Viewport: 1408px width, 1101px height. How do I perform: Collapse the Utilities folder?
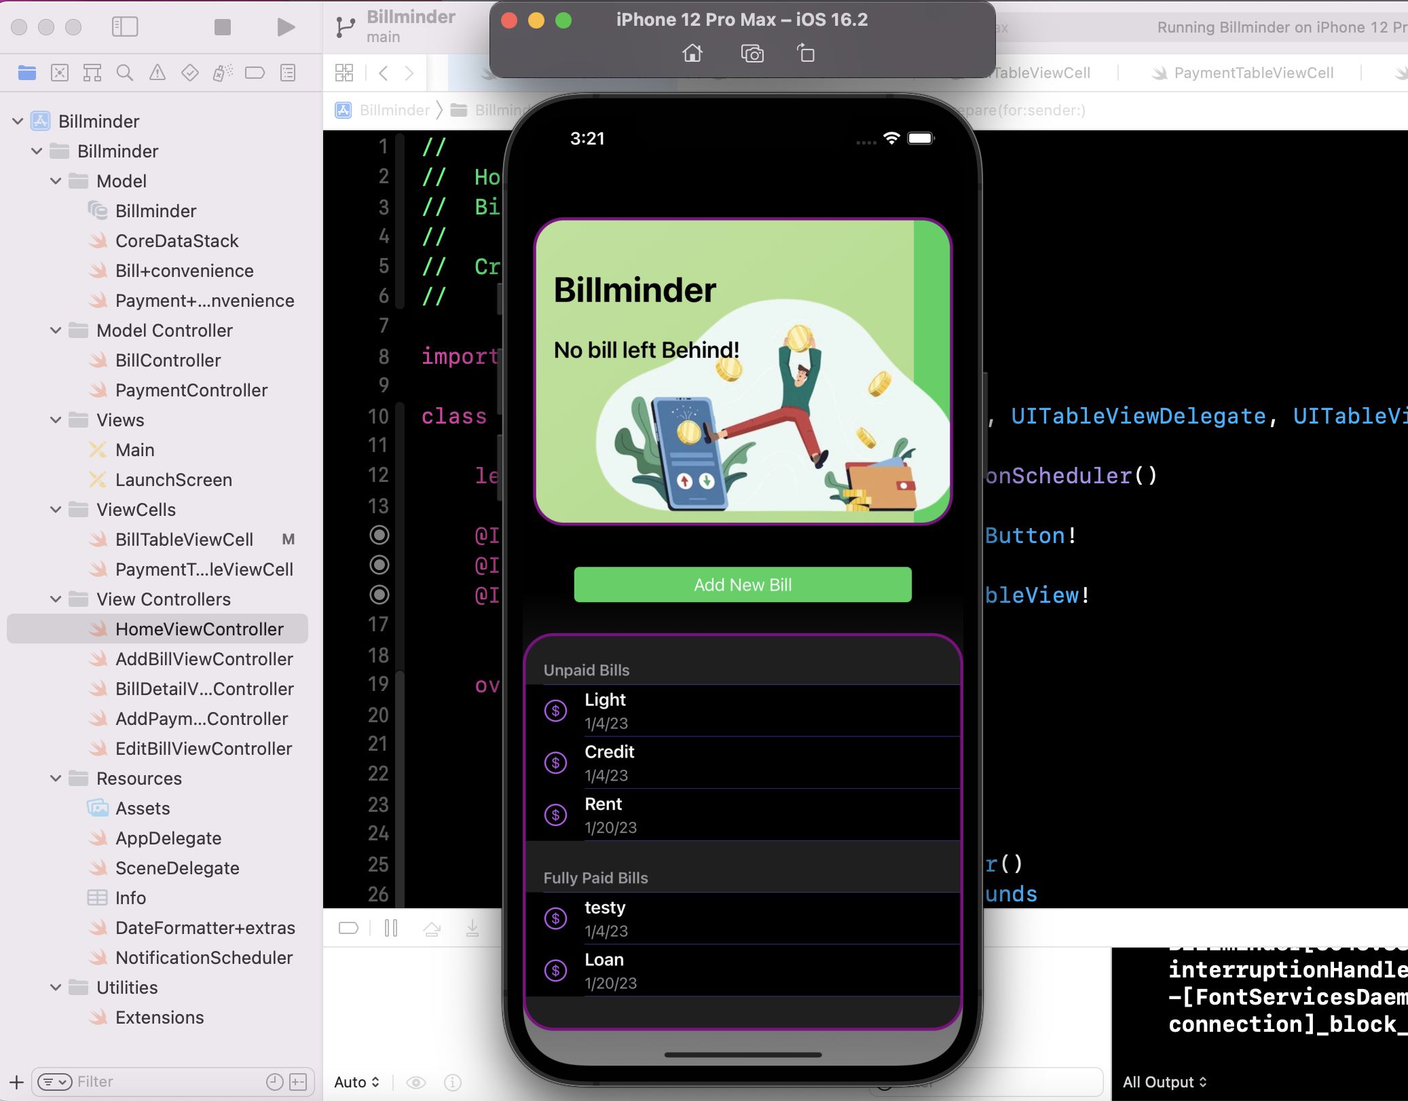click(56, 988)
